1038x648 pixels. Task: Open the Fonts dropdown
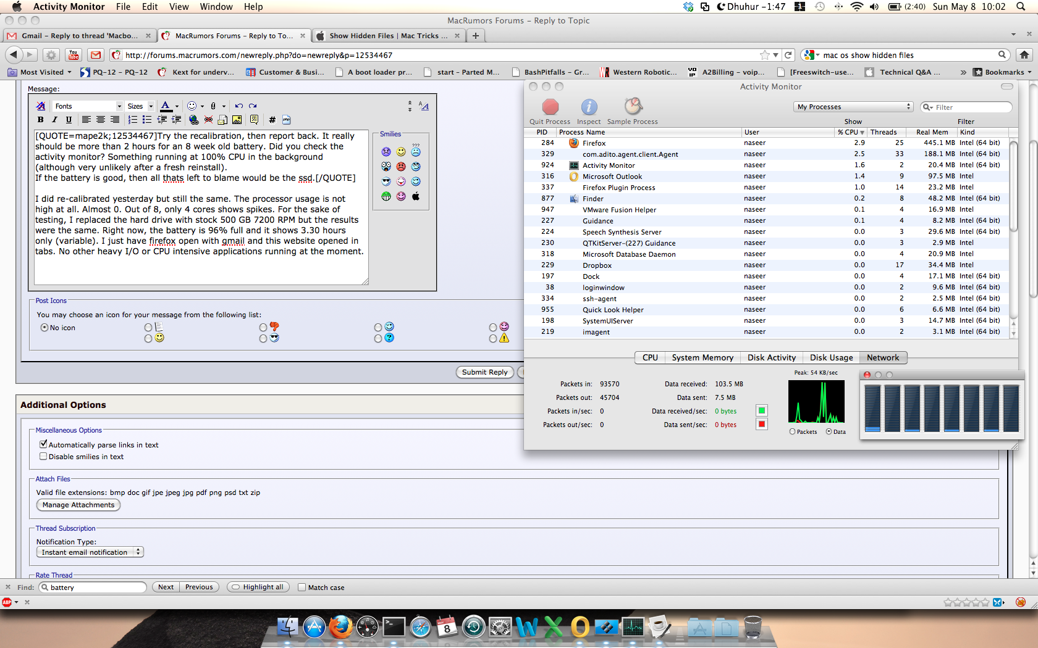tap(88, 106)
